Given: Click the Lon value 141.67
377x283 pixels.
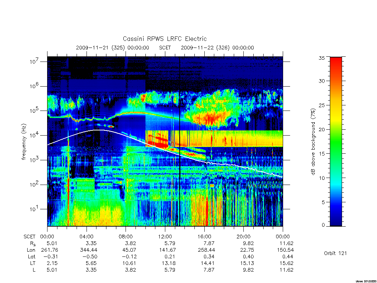Looking at the screenshot, I should coord(168,250).
